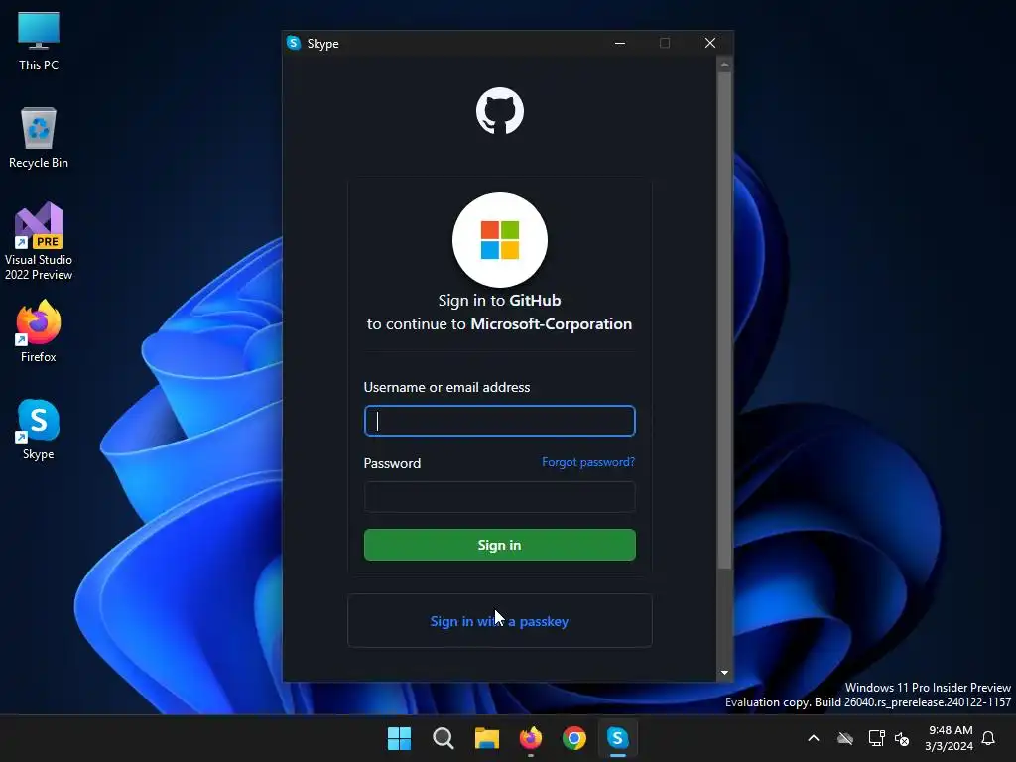Click the Microsoft-Corporation text

[x=552, y=324]
